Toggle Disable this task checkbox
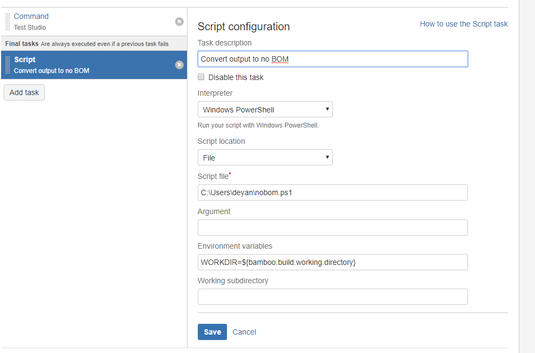This screenshot has width=535, height=353. (201, 77)
